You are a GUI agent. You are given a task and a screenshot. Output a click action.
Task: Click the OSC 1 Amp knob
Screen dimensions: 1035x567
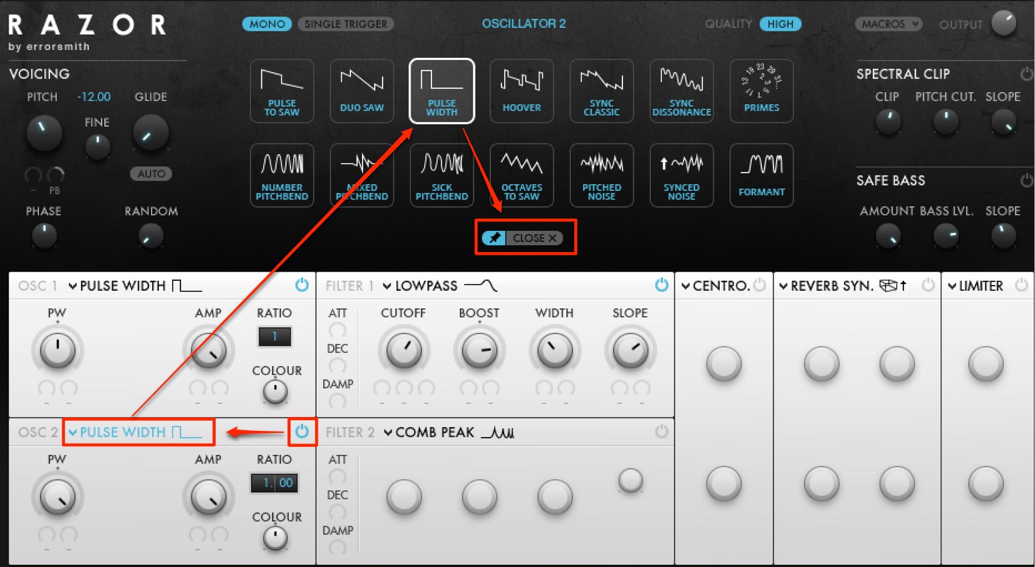pos(208,350)
